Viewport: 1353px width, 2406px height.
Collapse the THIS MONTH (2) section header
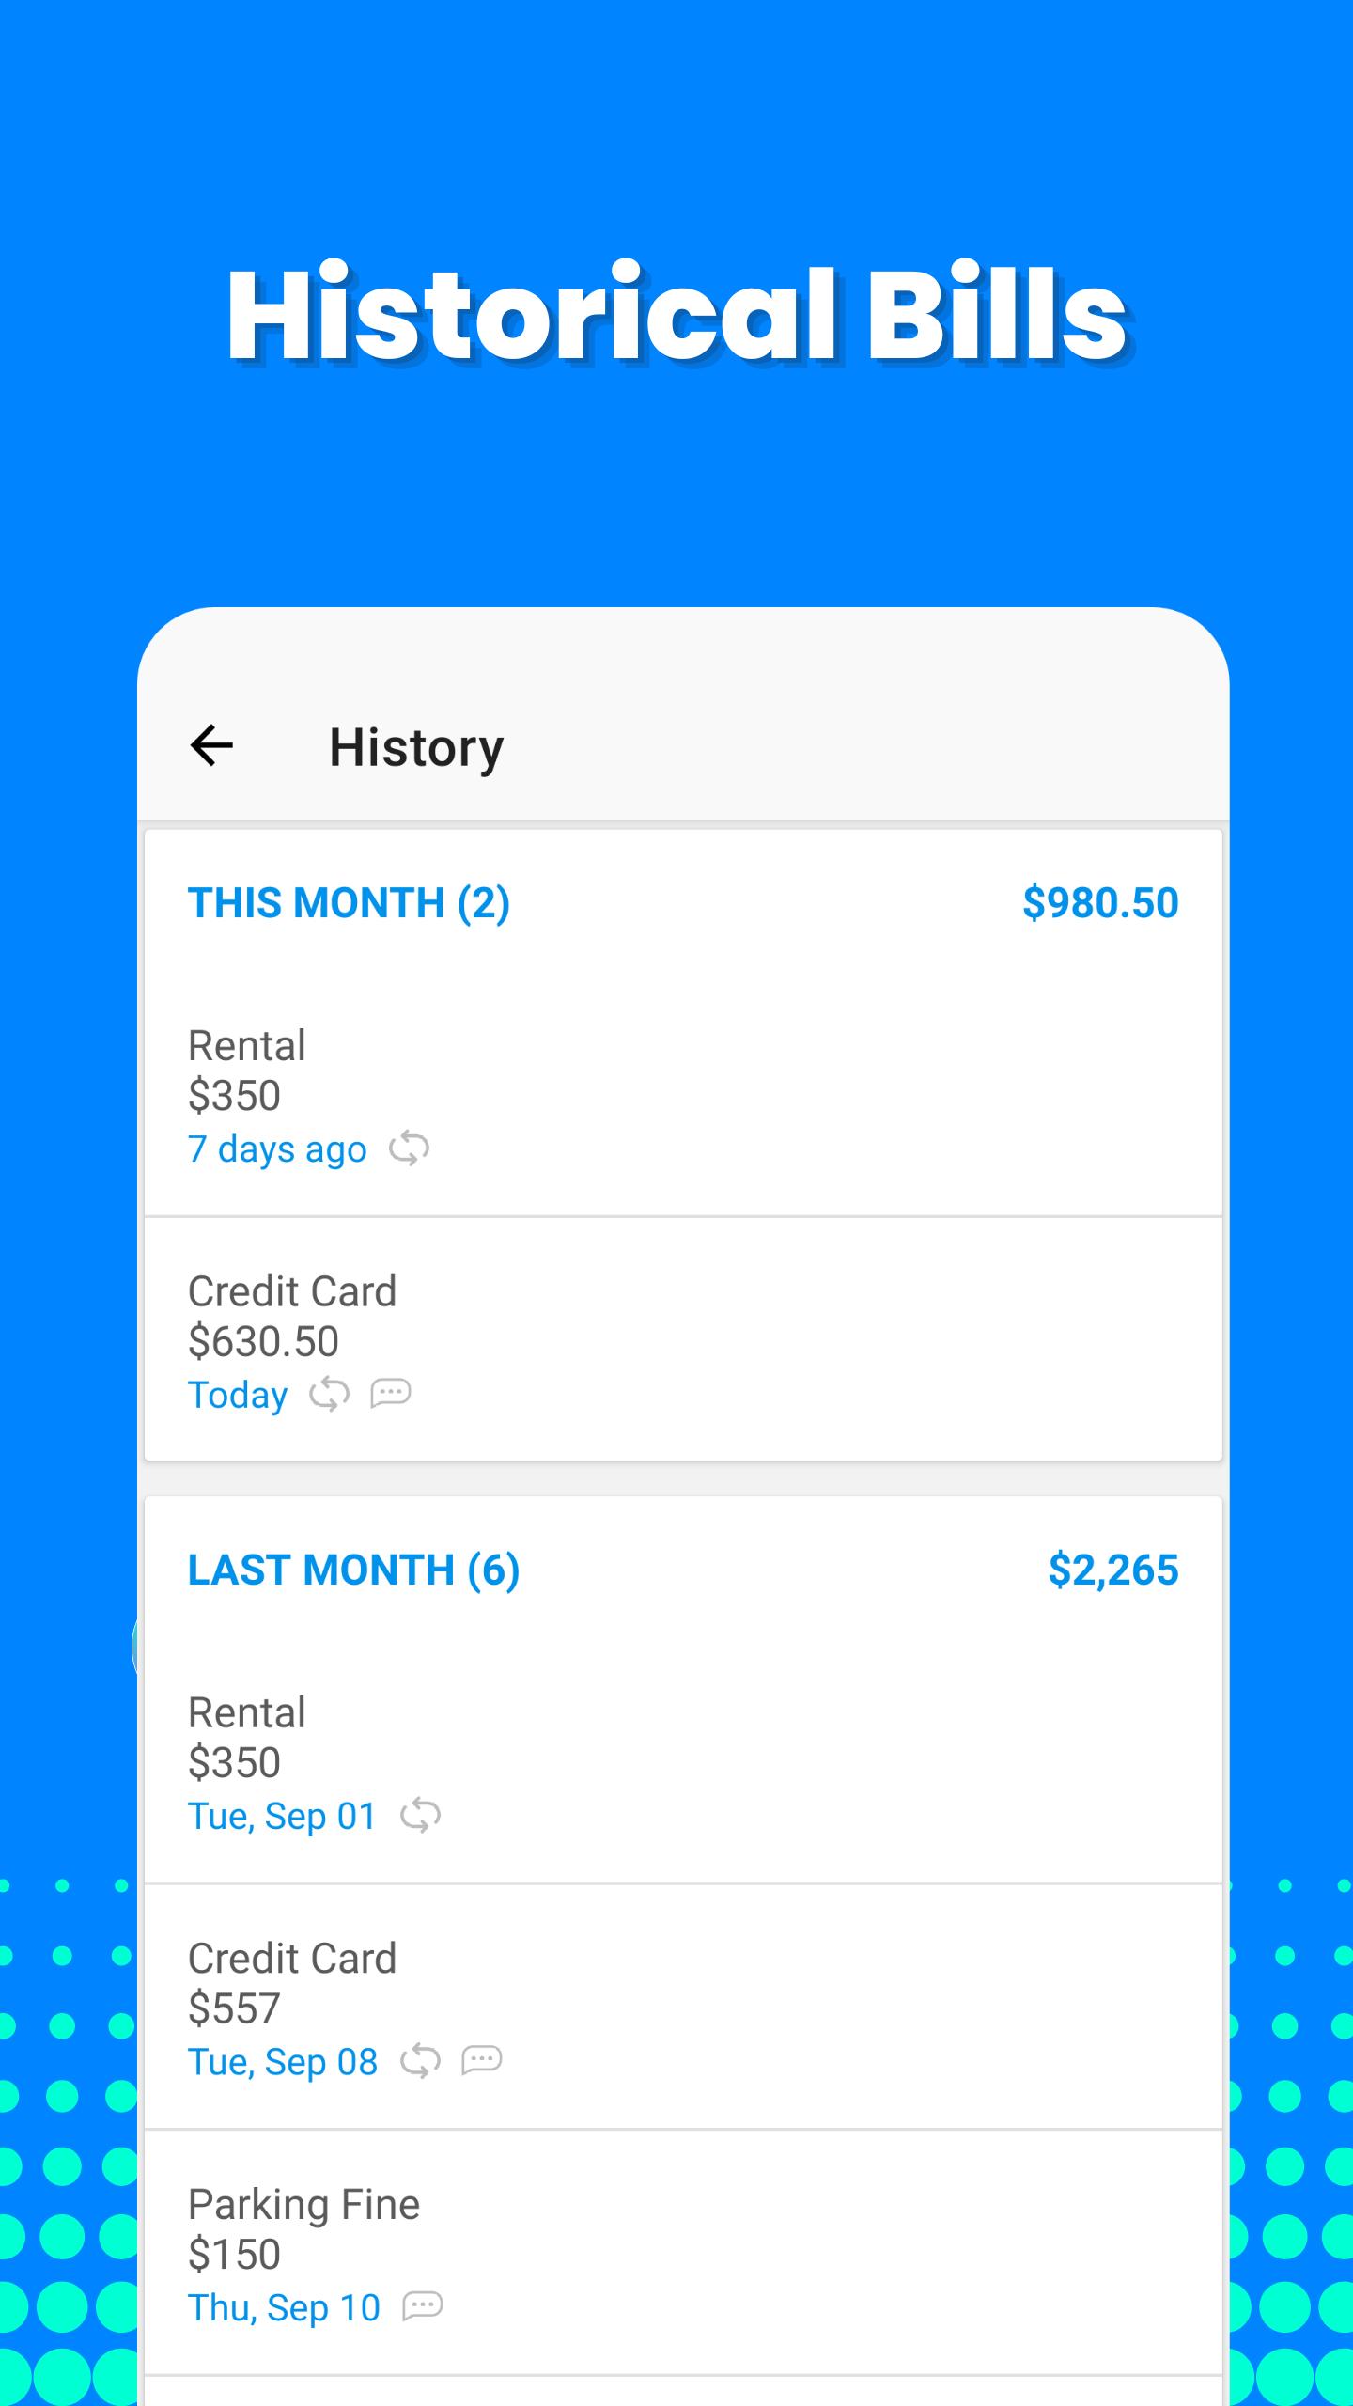(349, 903)
